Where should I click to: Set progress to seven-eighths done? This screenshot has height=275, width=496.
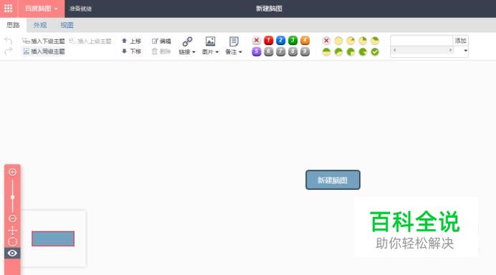click(x=363, y=52)
